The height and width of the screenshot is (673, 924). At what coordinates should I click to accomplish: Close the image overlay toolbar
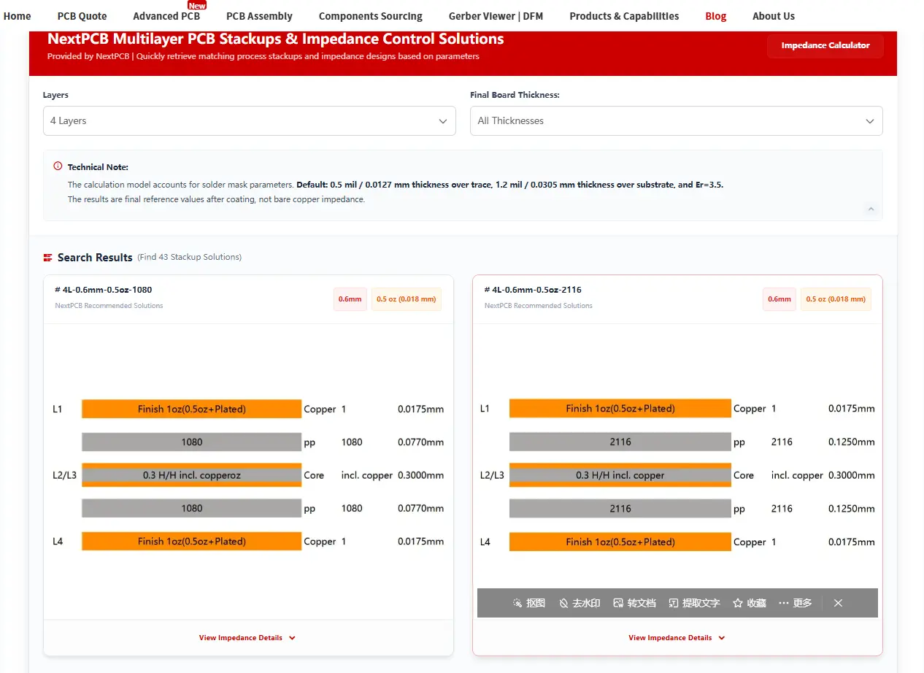coord(838,603)
